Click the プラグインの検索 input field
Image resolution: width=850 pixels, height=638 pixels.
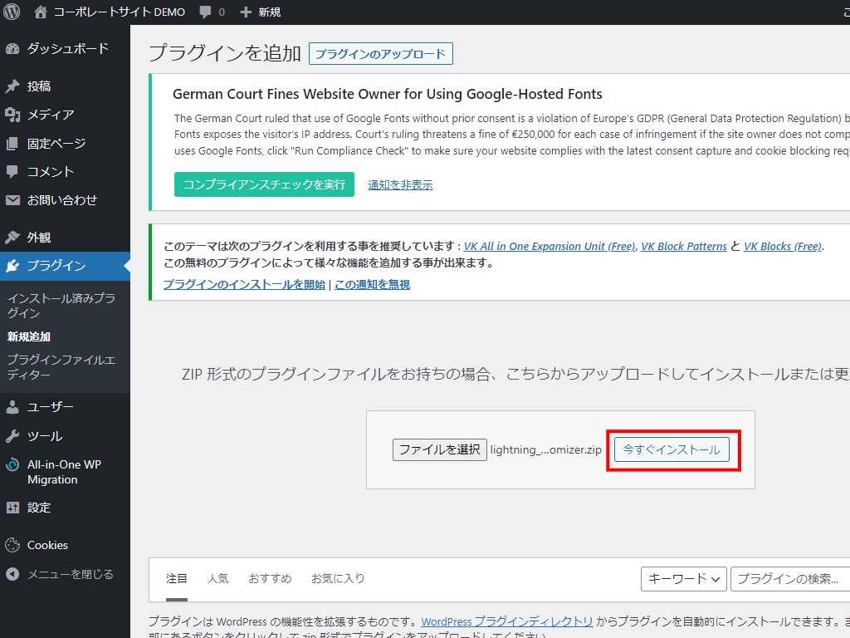click(x=789, y=579)
